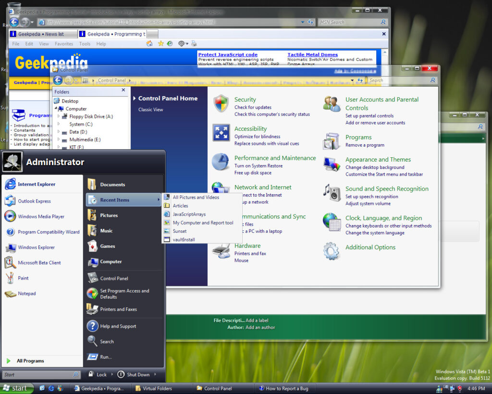Click the Shut Down button

coord(134,375)
